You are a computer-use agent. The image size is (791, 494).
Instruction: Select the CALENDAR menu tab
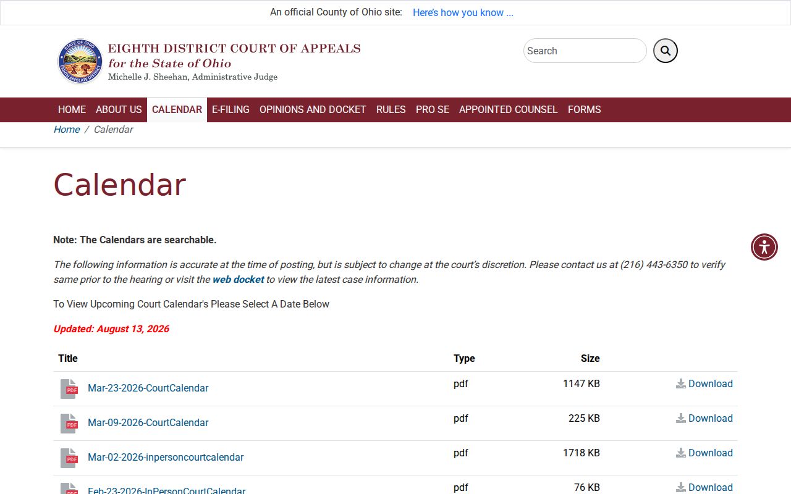point(177,109)
